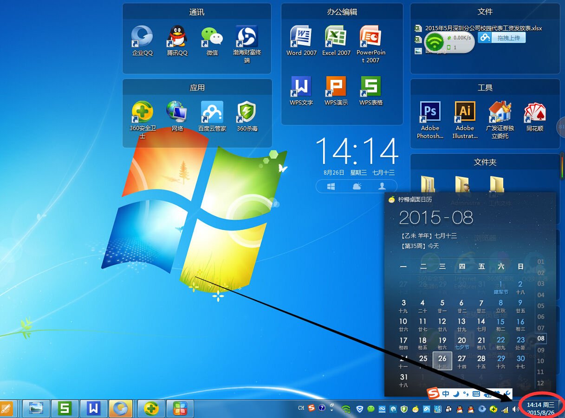Viewport: 565px width, 418px height.
Task: Switch to weather tab under desktop clock
Action: [357, 186]
